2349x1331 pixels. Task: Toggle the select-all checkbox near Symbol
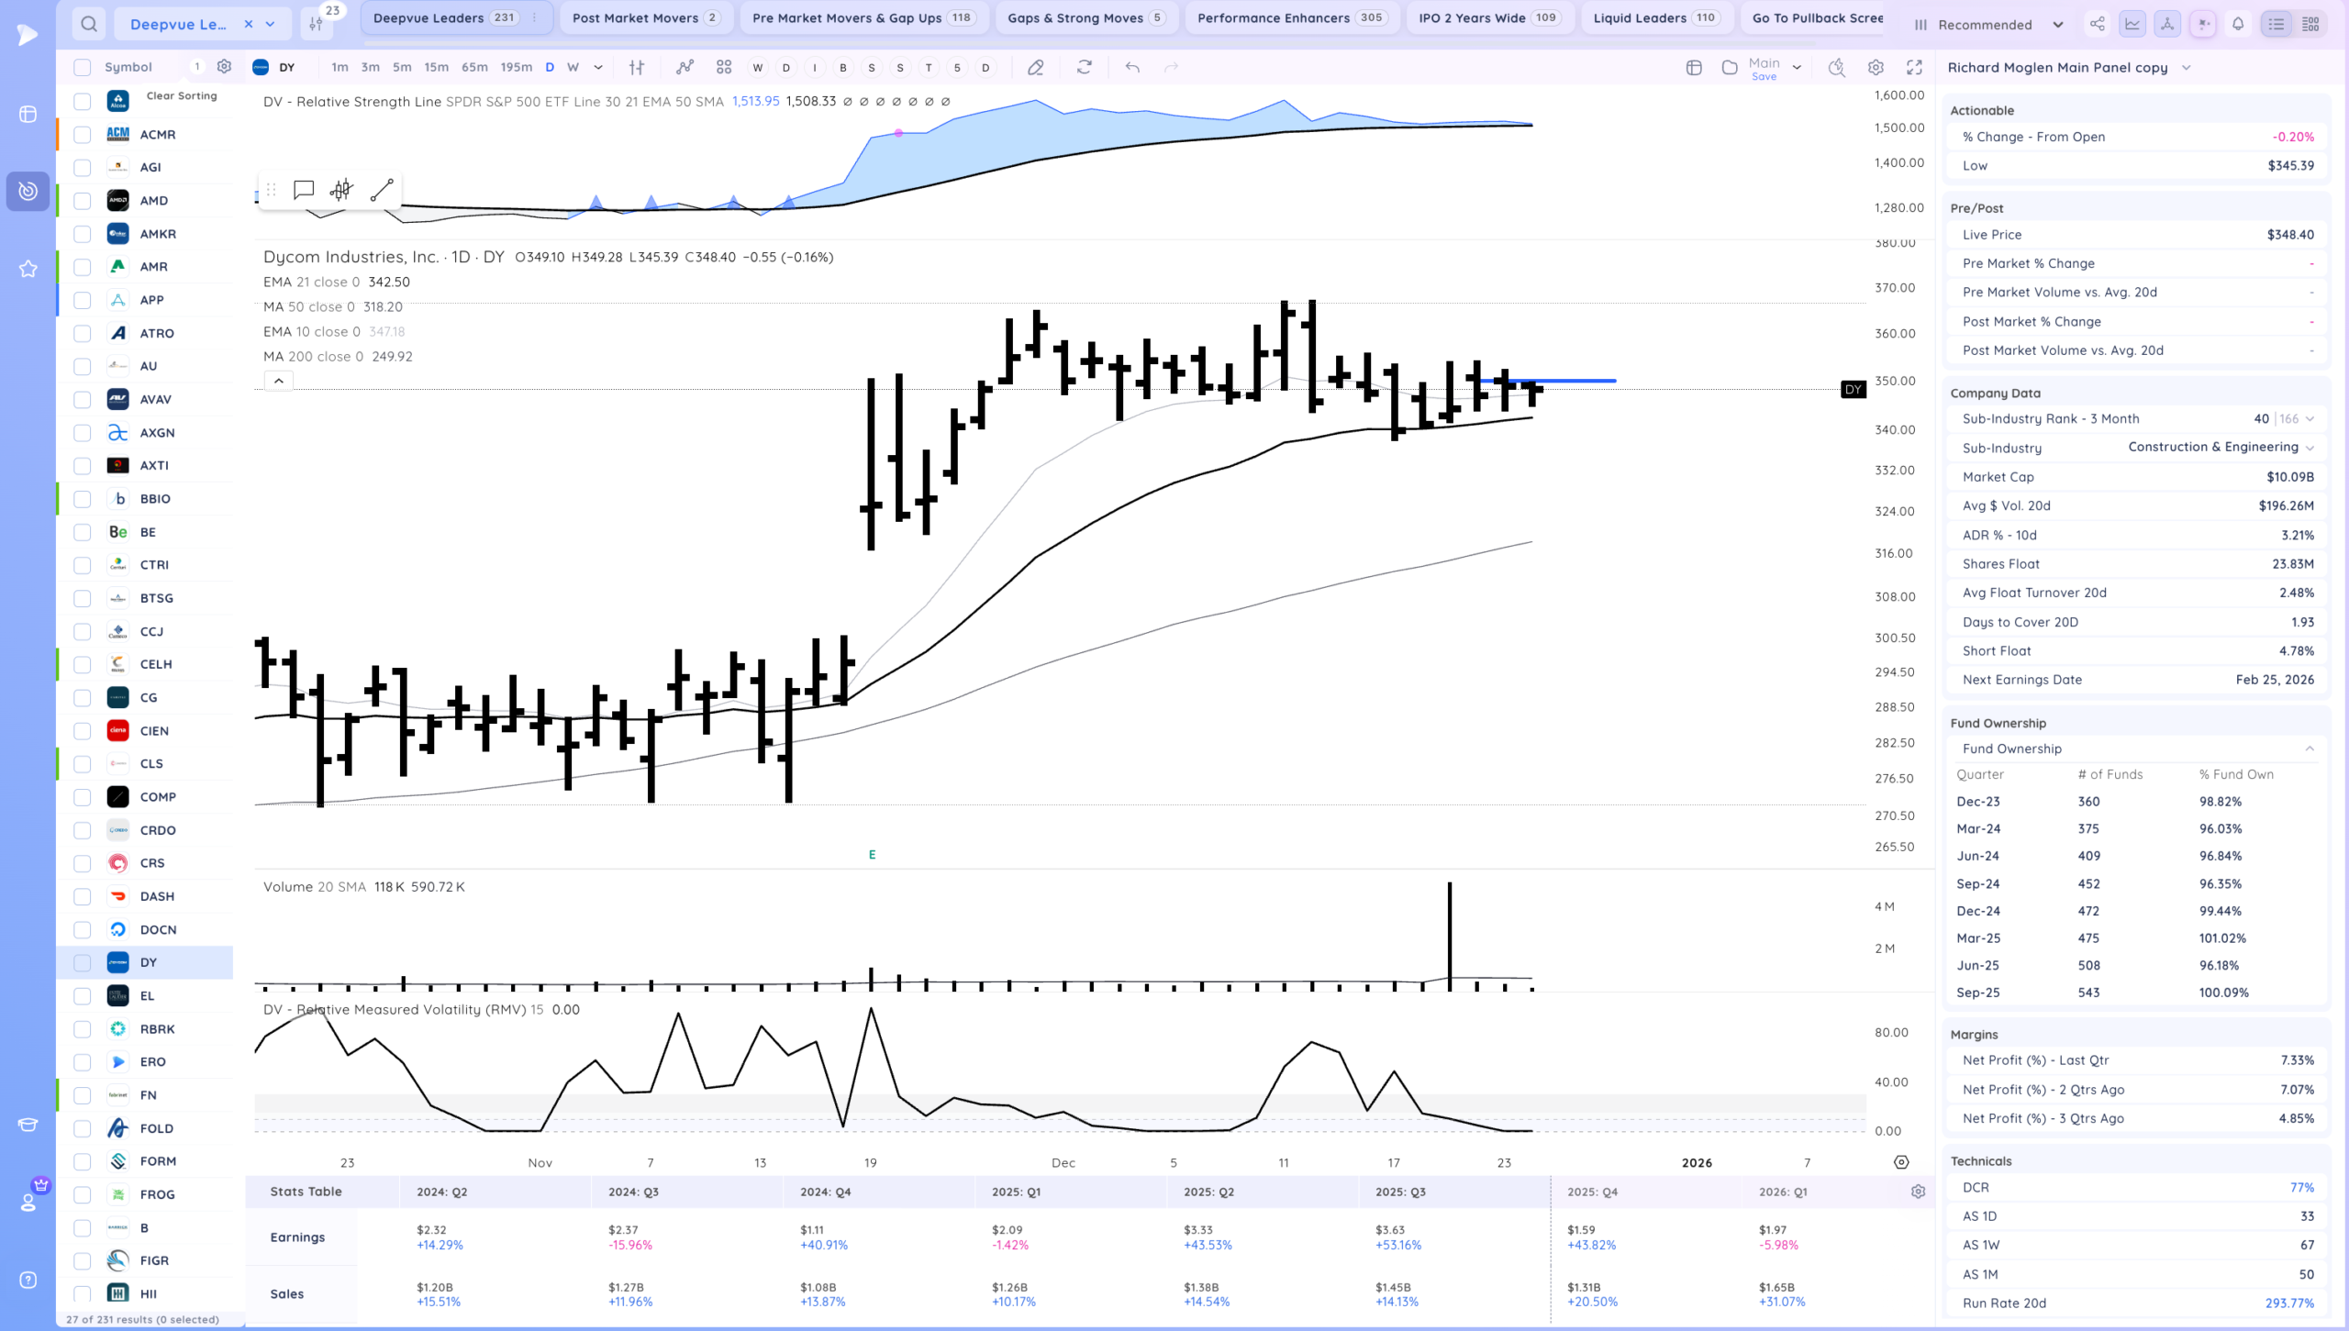point(83,67)
